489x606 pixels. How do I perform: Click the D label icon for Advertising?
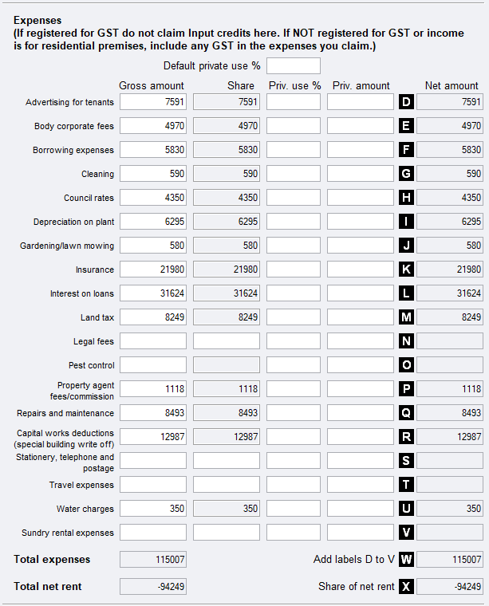click(x=406, y=102)
